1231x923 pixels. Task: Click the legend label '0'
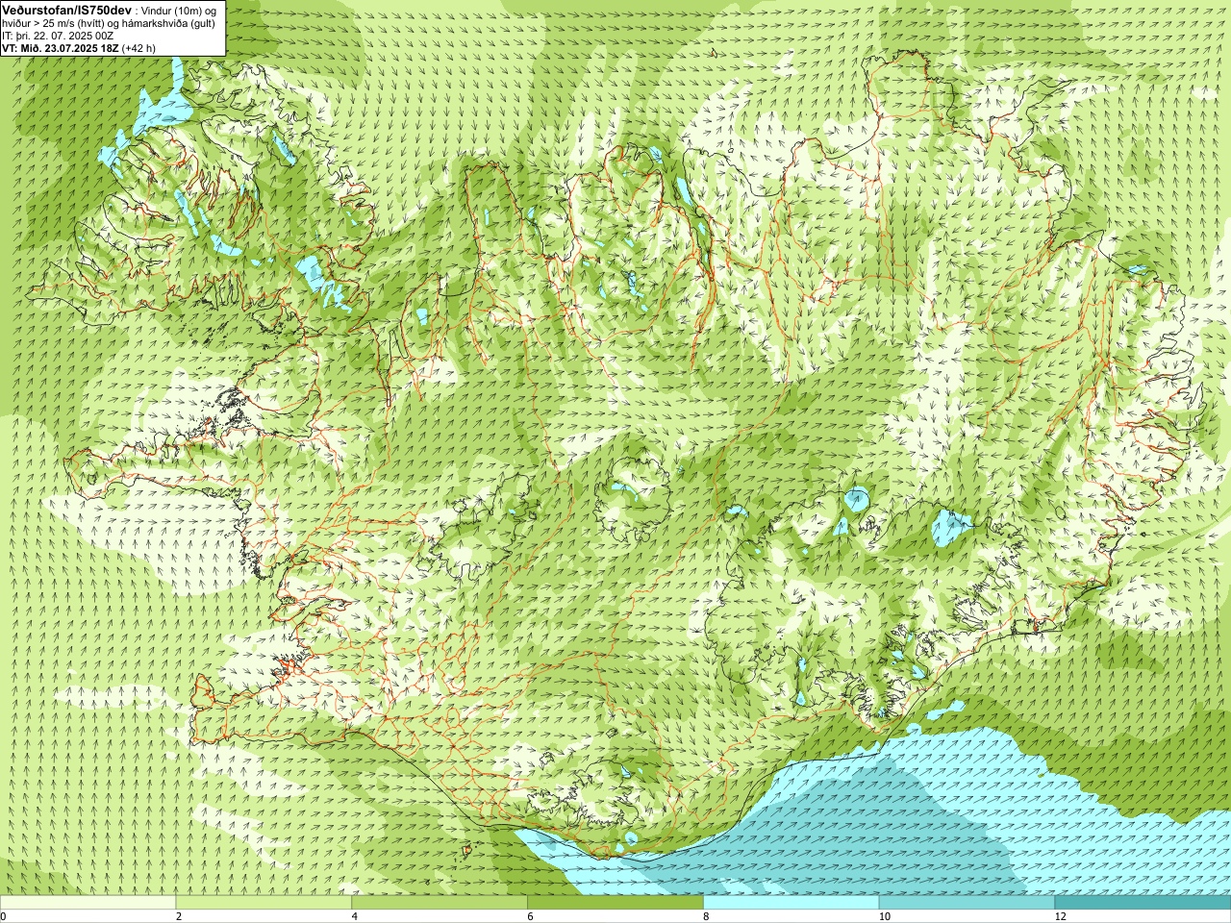click(4, 917)
